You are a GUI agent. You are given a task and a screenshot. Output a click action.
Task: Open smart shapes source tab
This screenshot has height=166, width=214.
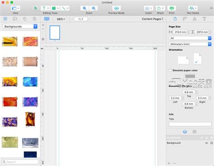point(25,19)
